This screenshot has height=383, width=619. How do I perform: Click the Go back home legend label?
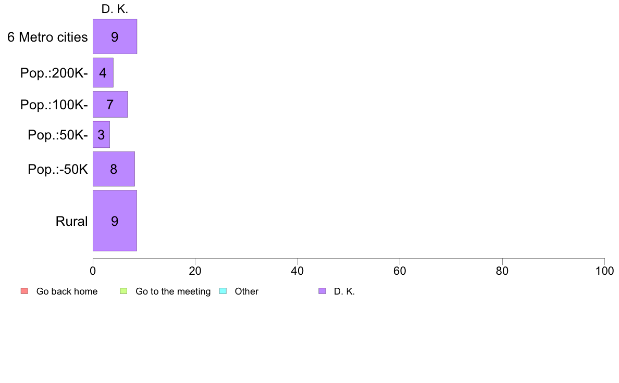(x=67, y=291)
